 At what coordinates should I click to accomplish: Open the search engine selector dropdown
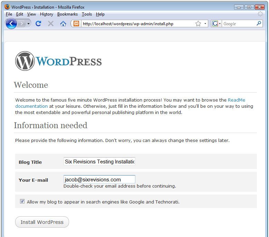point(216,23)
